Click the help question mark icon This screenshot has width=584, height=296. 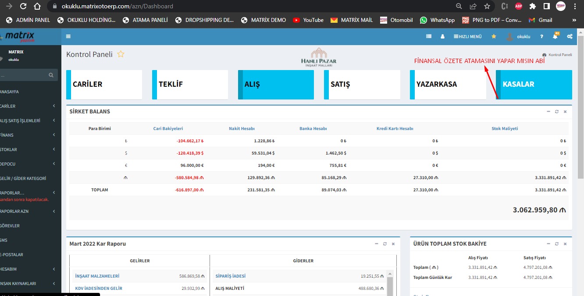click(x=542, y=37)
